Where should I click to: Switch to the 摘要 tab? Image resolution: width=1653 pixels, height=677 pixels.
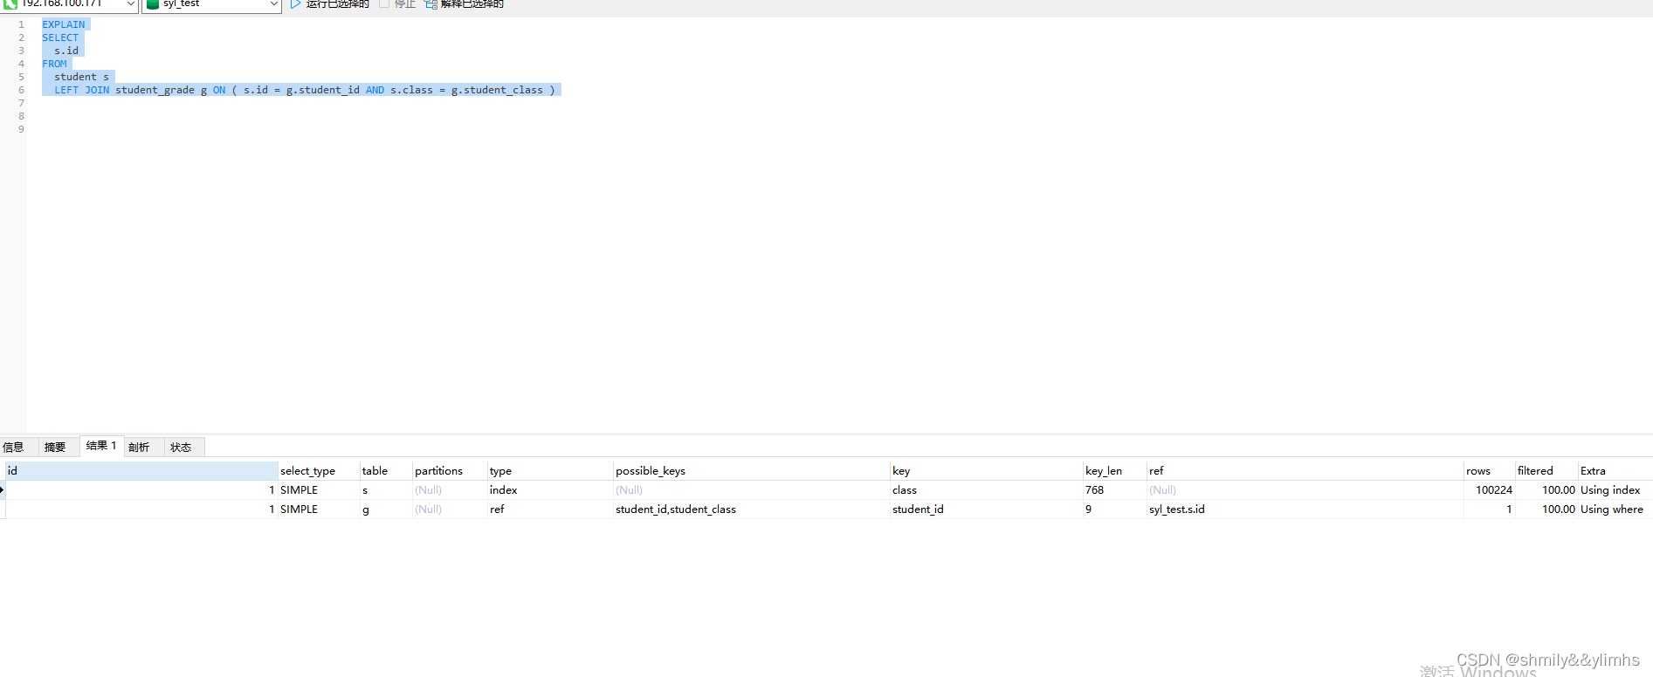[x=55, y=448]
